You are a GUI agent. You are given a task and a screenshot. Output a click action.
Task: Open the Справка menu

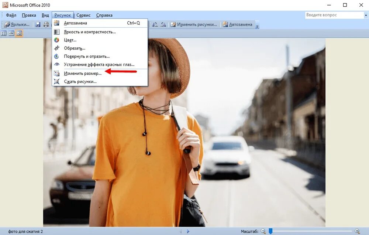(104, 15)
